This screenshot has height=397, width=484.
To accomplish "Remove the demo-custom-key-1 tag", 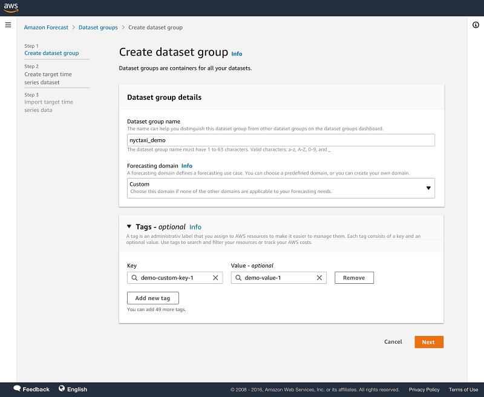I will click(x=354, y=278).
